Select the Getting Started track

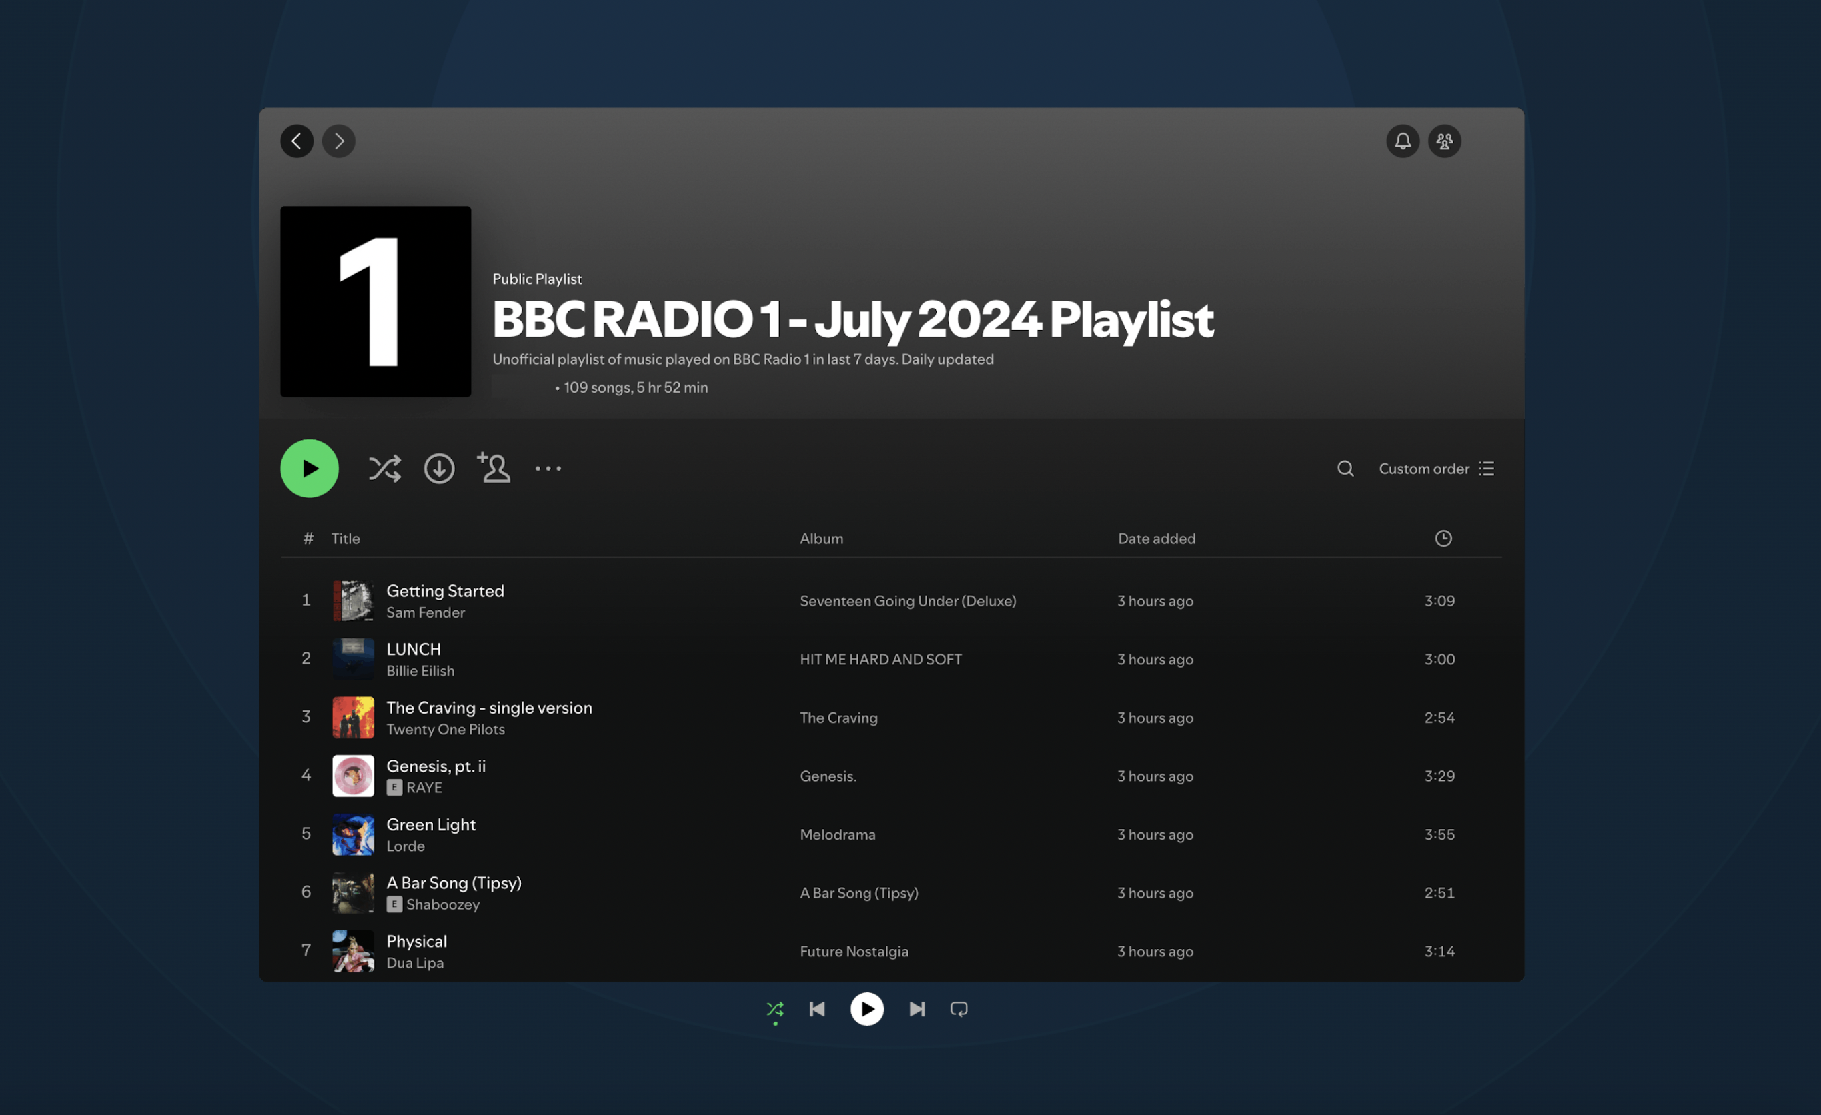pos(445,590)
